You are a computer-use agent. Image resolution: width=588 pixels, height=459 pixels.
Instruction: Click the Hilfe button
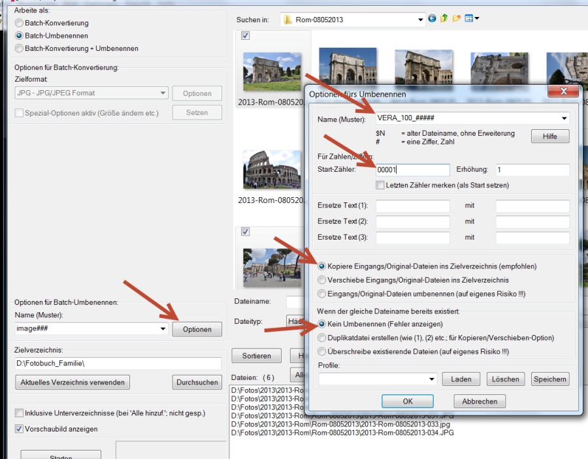coord(549,136)
